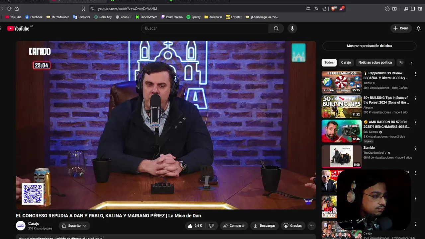
Task: Click the YouTube logo
Action: [x=18, y=29]
